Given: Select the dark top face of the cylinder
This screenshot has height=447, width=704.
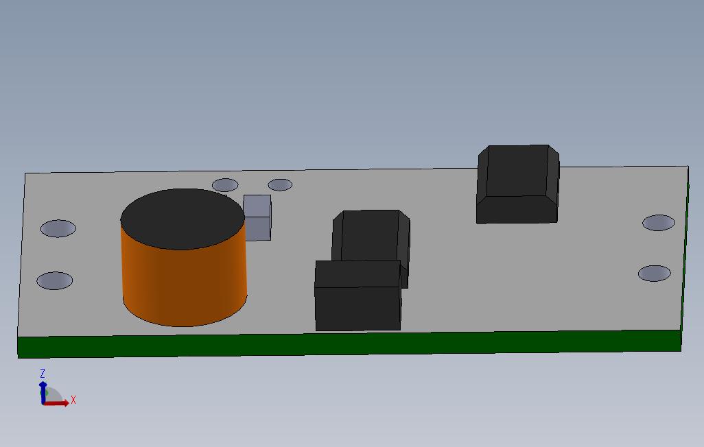Looking at the screenshot, I should (183, 219).
